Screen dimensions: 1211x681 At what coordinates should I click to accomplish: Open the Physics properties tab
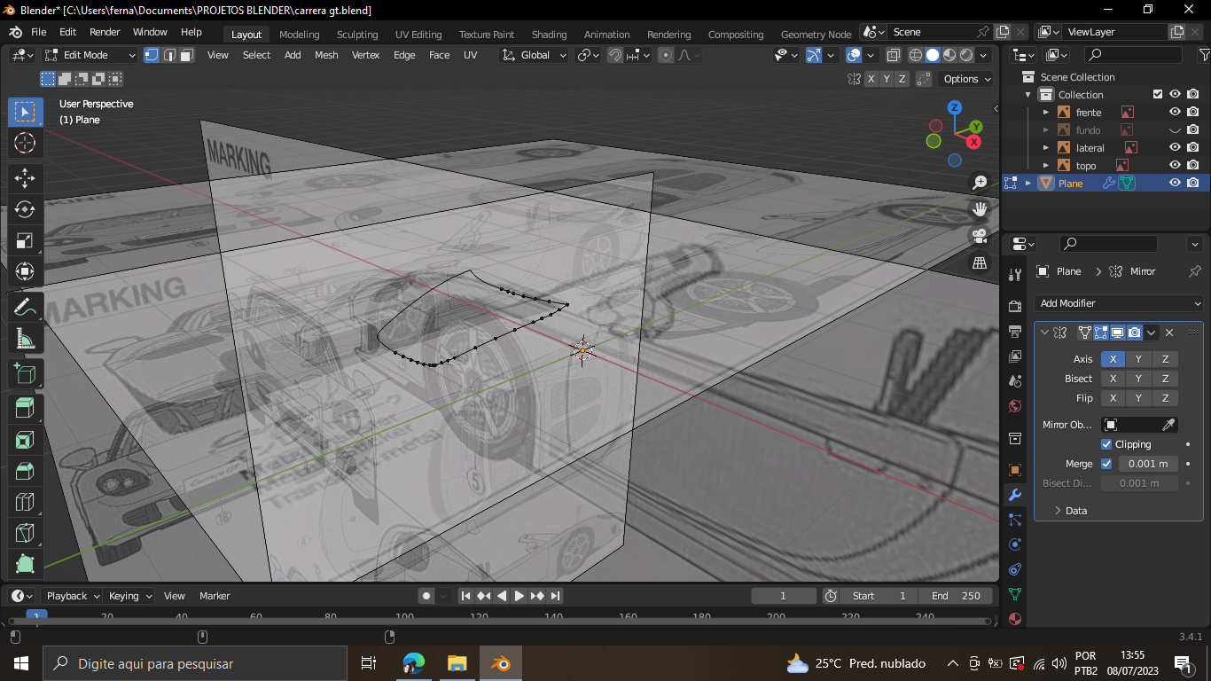1015,544
